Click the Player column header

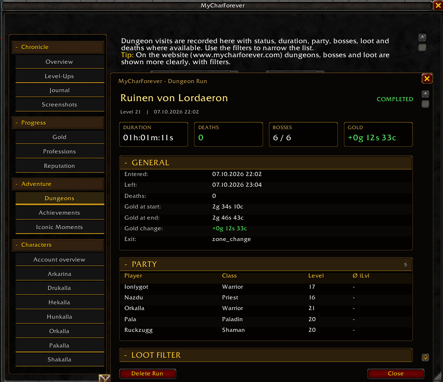click(x=133, y=276)
